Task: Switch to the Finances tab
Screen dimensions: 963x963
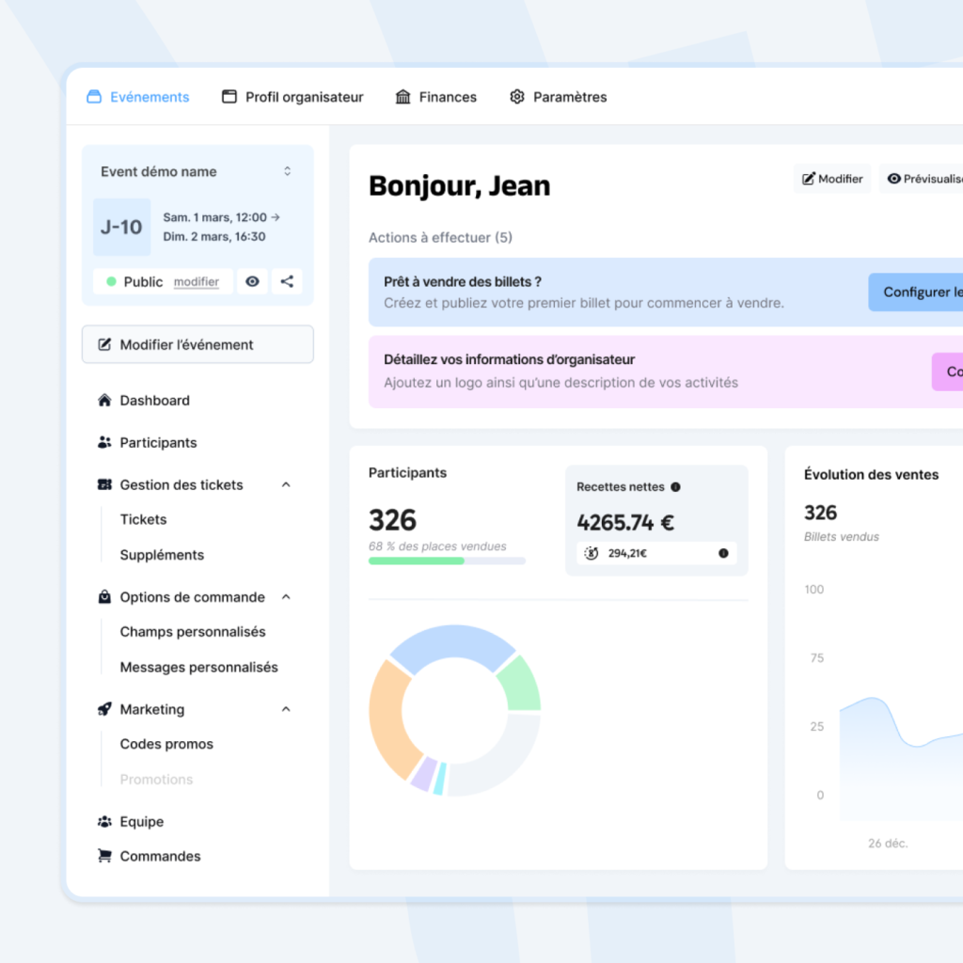Action: click(x=436, y=97)
